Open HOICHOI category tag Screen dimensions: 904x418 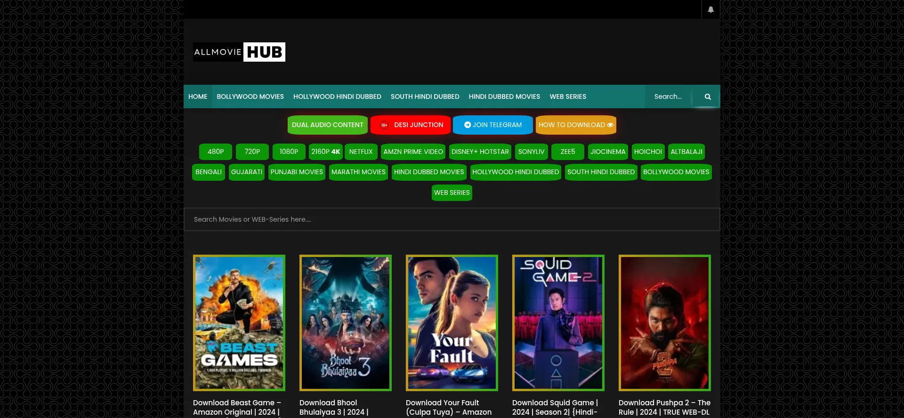pos(648,152)
